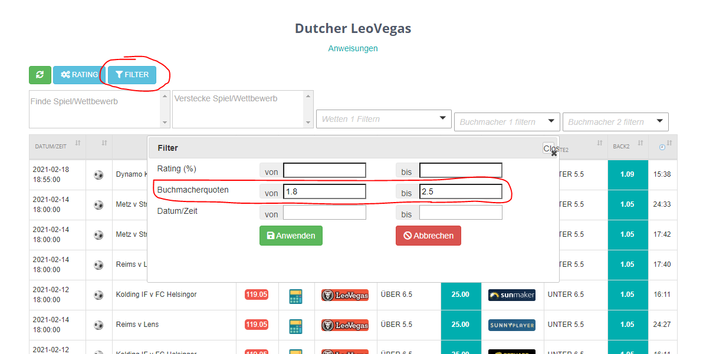Click the sunmaker bookmaker logo
The height and width of the screenshot is (354, 726).
click(x=511, y=295)
